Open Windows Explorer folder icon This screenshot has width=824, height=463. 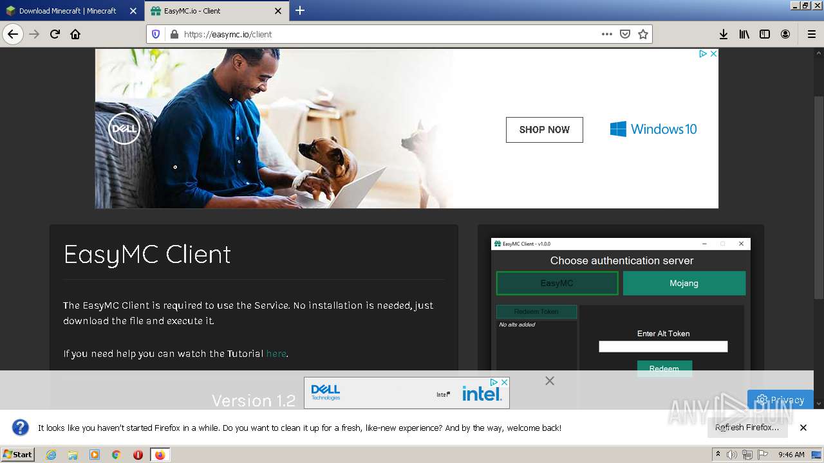[x=73, y=455]
